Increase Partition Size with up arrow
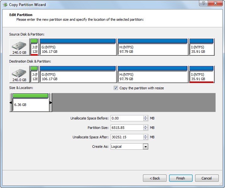Image resolution: width=225 pixels, height=188 pixels. point(145,126)
